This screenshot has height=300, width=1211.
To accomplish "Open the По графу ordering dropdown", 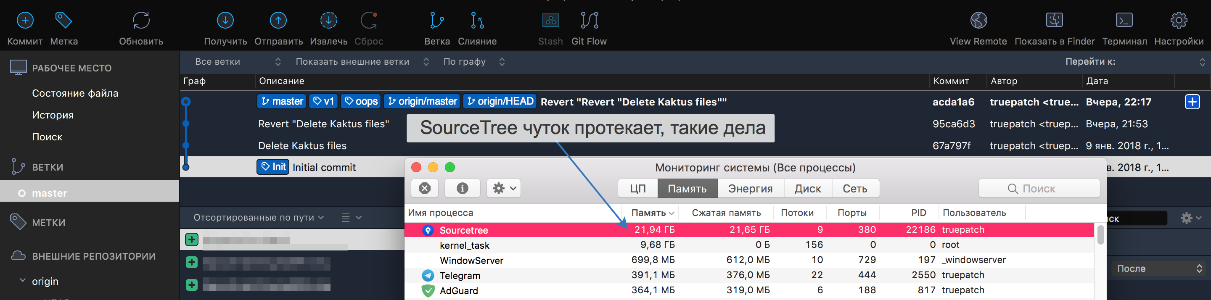I will pos(474,61).
